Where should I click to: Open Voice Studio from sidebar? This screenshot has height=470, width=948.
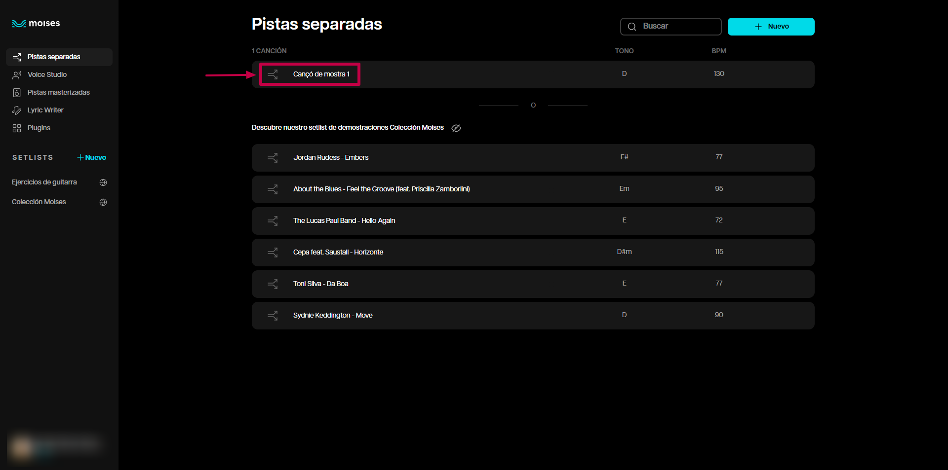tap(47, 74)
